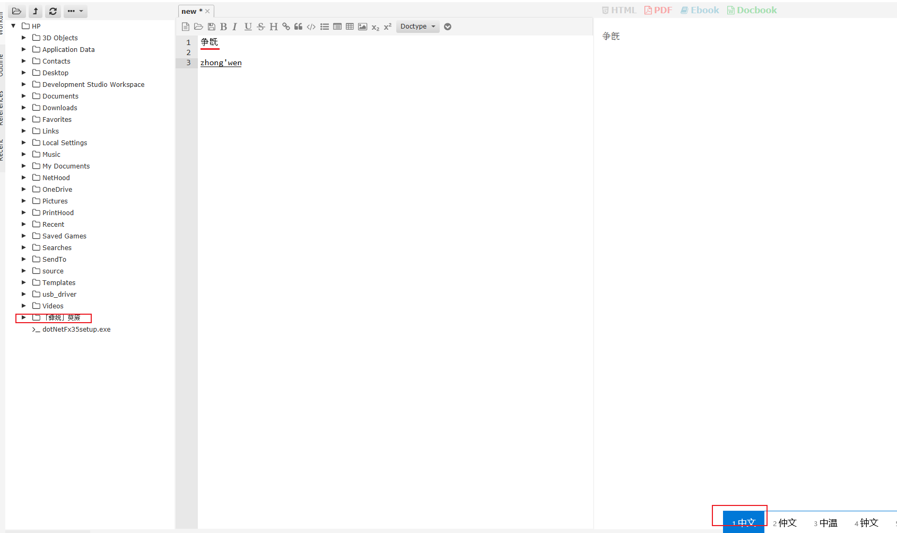Open the Doctype dropdown
The width and height of the screenshot is (897, 533).
417,26
